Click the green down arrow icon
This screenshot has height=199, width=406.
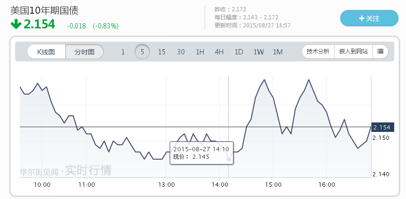point(15,24)
